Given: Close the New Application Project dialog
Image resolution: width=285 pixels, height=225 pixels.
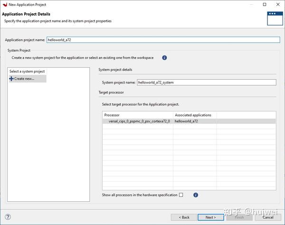Looking at the screenshot, I should click(x=278, y=4).
